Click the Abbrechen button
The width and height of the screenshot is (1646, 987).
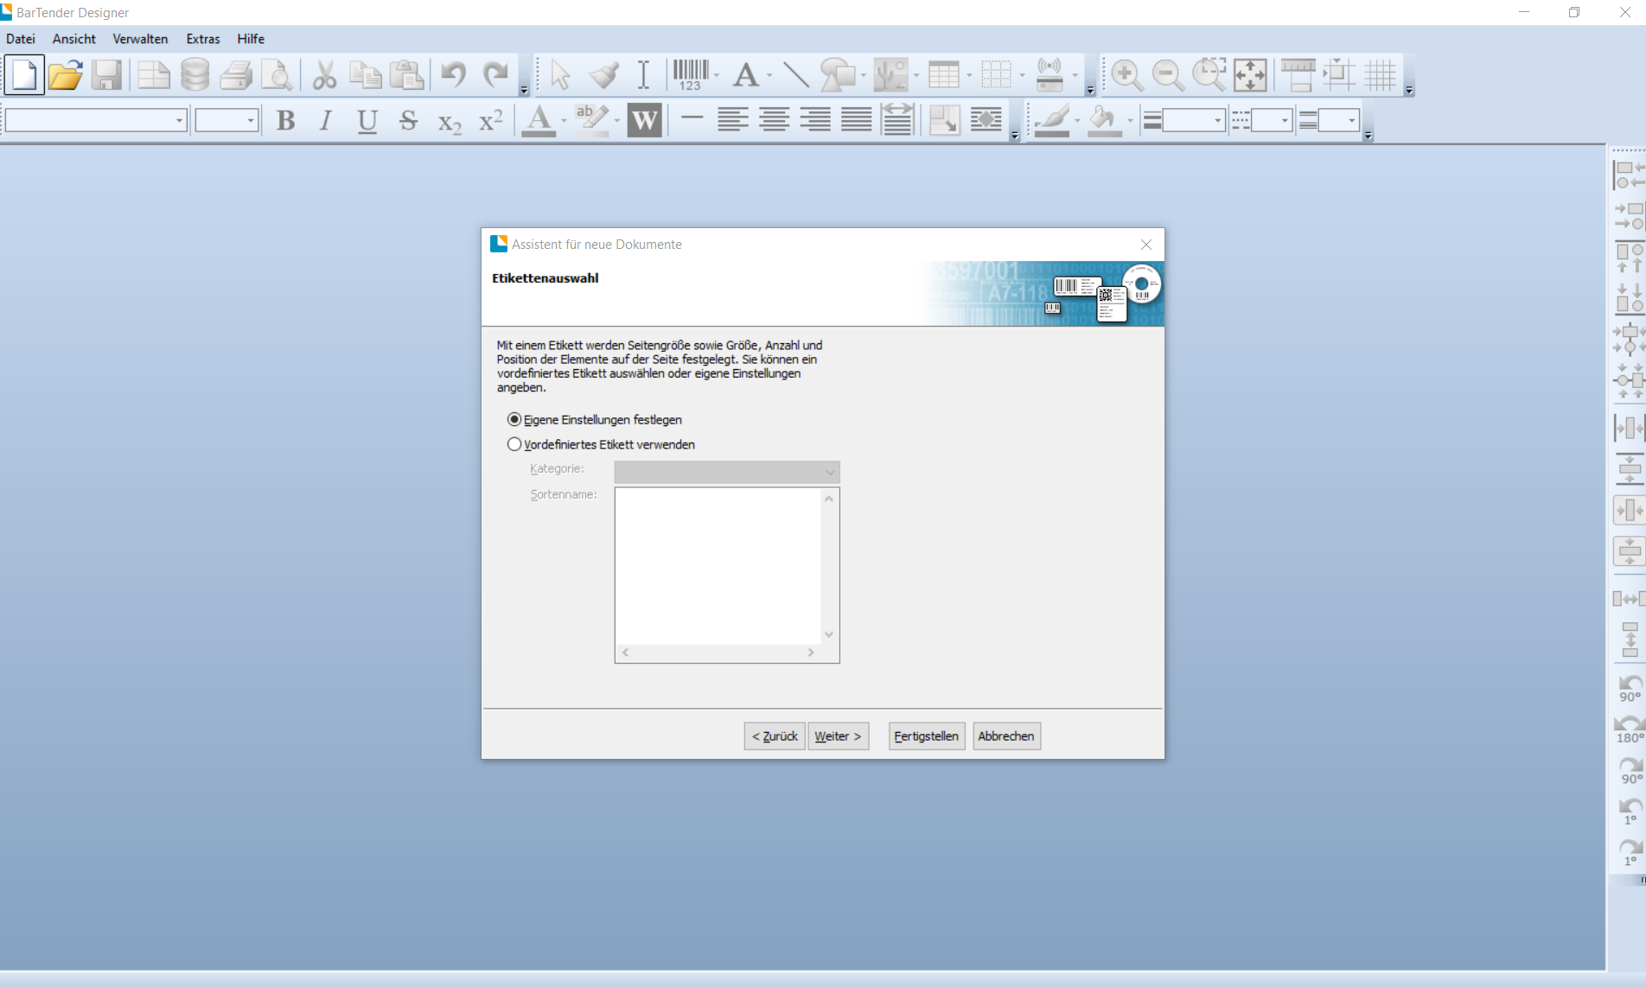coord(1005,736)
